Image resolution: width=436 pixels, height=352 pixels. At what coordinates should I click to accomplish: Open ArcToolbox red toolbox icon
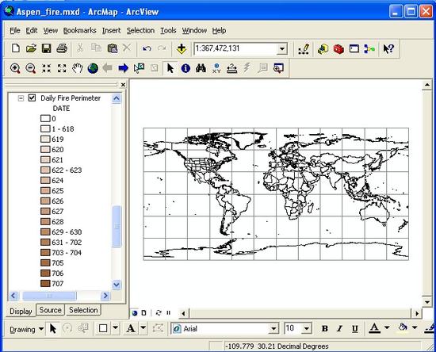point(338,49)
